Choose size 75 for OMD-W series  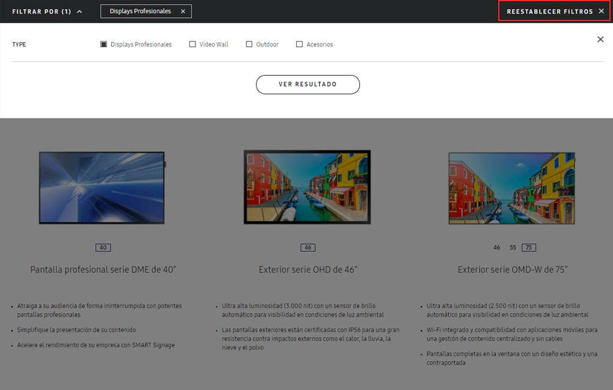(x=528, y=248)
